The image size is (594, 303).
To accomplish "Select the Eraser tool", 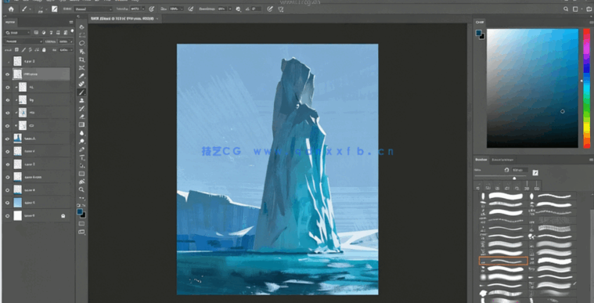I will pyautogui.click(x=82, y=117).
